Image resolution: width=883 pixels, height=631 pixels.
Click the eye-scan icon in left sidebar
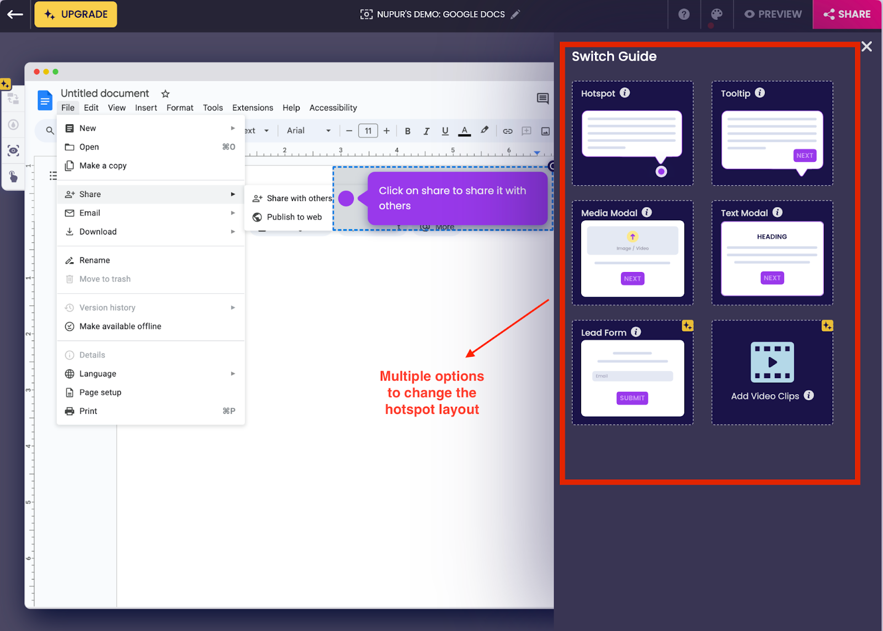click(13, 151)
